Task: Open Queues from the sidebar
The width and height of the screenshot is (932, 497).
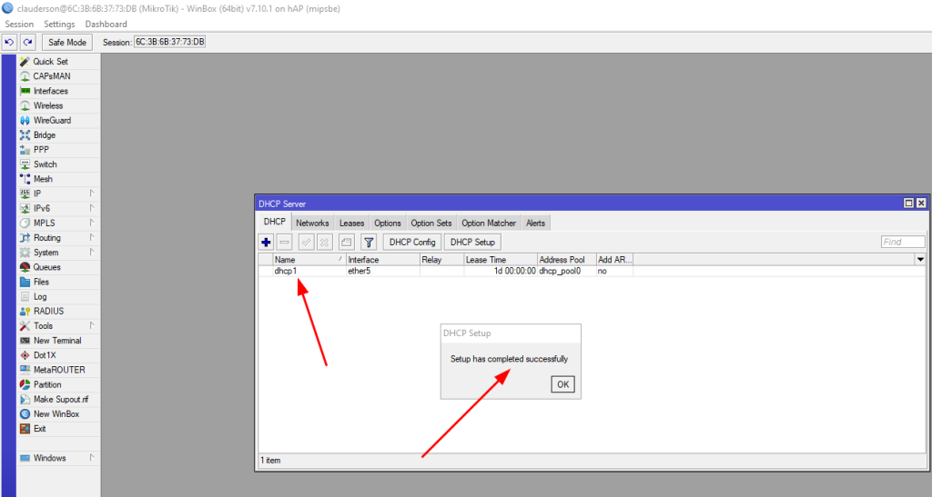Action: (46, 267)
